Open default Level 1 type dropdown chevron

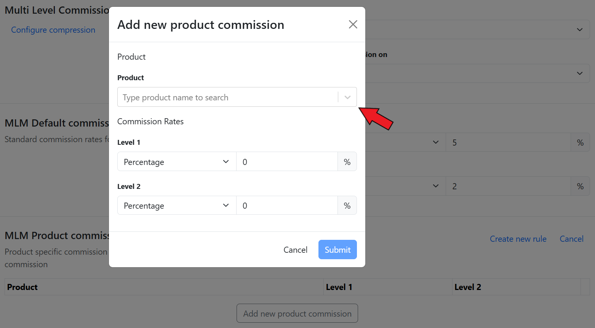point(436,143)
